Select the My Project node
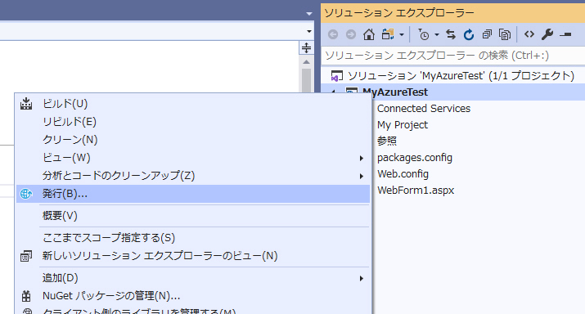The width and height of the screenshot is (585, 314). point(403,125)
